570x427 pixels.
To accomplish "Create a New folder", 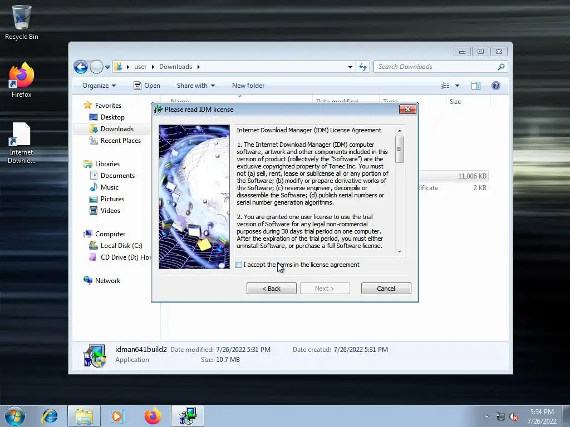I will [x=248, y=86].
